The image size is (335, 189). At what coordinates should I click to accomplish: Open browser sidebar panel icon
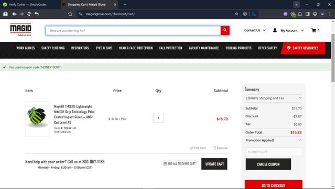click(307, 14)
